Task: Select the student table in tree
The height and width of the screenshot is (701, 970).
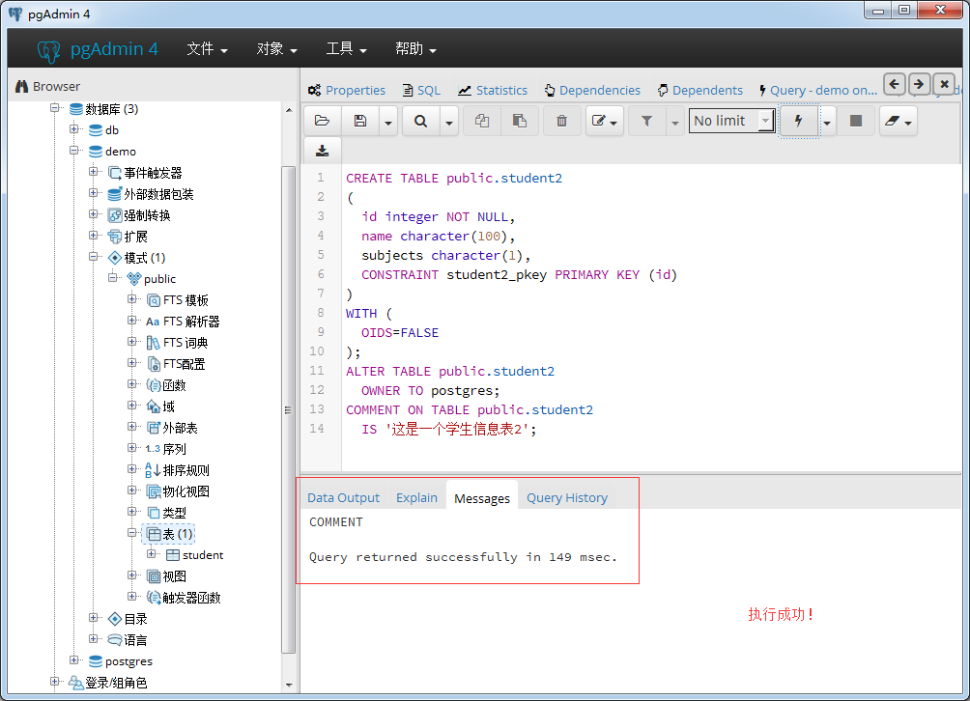Action: point(194,555)
